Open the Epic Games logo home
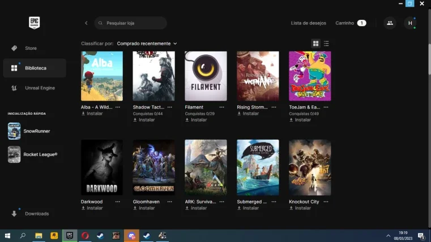Viewport: 431px width, 242px height. point(35,23)
